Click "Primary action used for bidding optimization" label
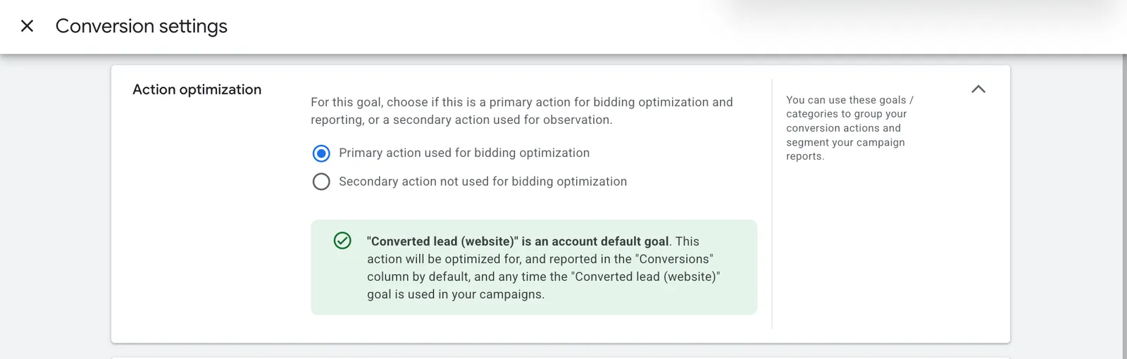This screenshot has width=1127, height=359. [464, 153]
